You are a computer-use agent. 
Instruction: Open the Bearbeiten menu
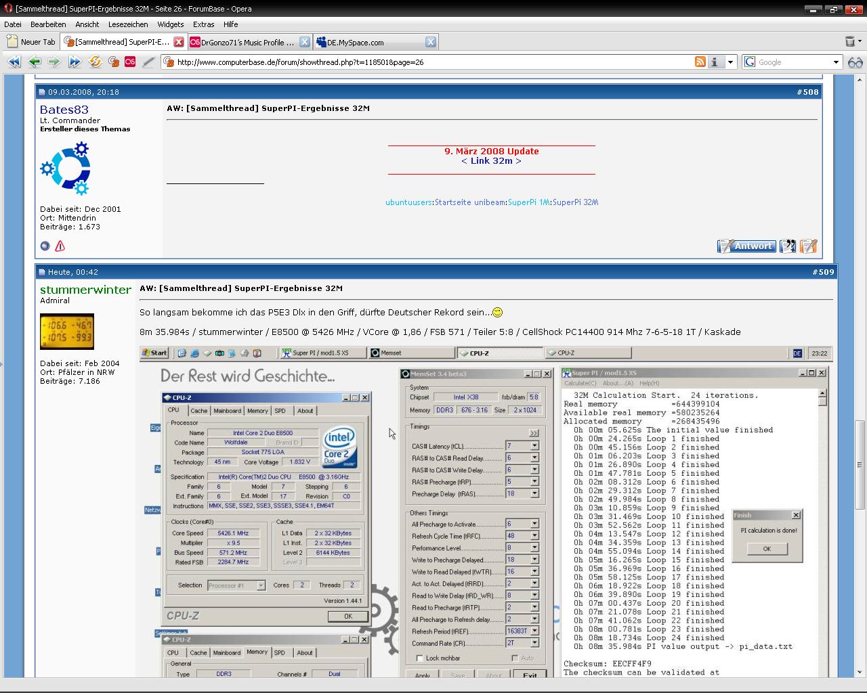point(48,24)
